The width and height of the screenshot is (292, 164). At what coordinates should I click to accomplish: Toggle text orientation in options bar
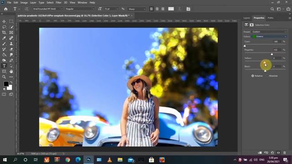click(26, 9)
